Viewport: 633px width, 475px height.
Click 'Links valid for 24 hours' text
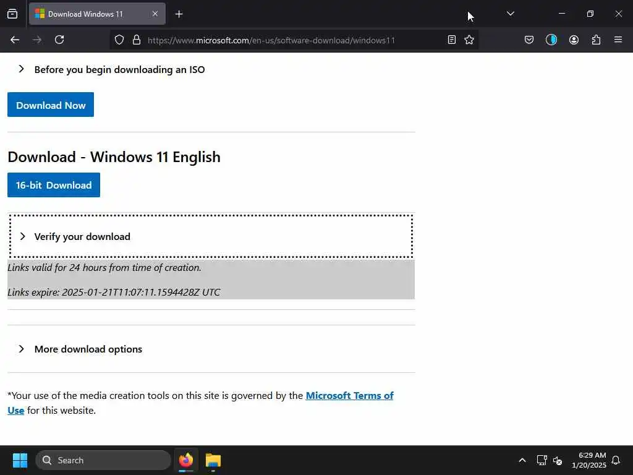click(x=104, y=267)
